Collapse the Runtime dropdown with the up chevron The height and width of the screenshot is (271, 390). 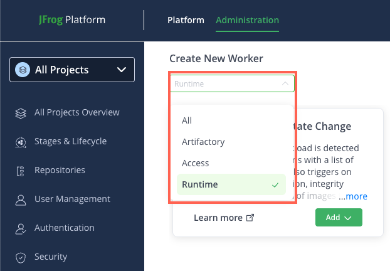[285, 83]
